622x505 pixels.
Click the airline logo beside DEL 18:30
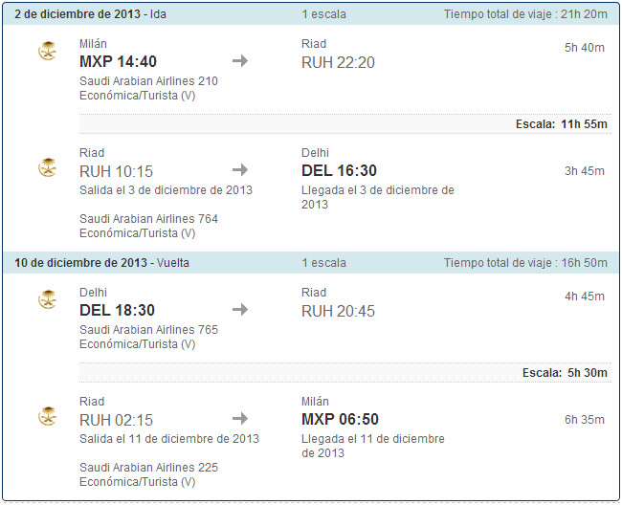pos(48,299)
